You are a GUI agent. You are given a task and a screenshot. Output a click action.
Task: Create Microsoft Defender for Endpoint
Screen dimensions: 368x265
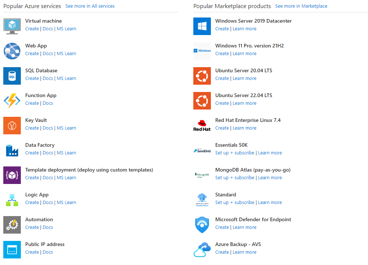click(x=222, y=227)
